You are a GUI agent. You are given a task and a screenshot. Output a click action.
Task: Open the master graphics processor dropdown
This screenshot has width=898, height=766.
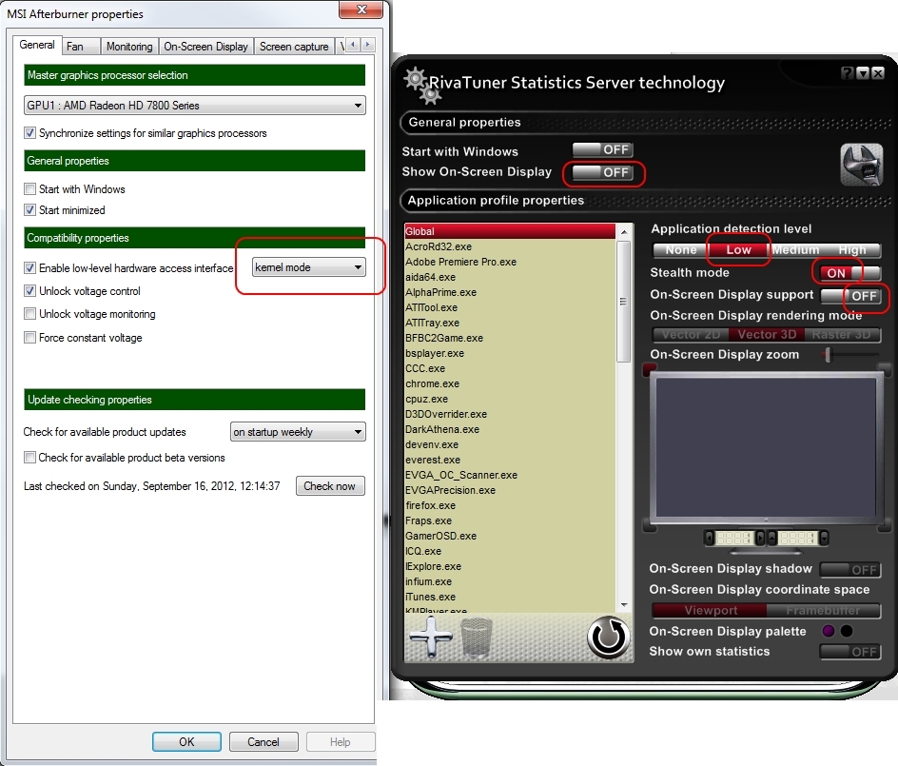194,106
